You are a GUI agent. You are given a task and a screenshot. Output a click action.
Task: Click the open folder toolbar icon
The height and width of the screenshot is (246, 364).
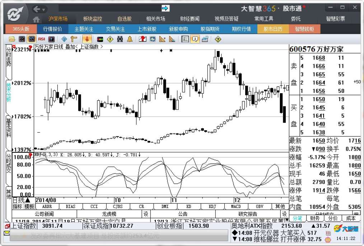(x=12, y=39)
